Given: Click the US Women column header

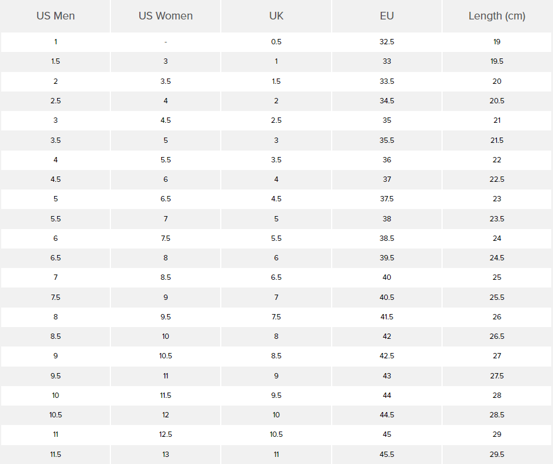Looking at the screenshot, I should (165, 16).
